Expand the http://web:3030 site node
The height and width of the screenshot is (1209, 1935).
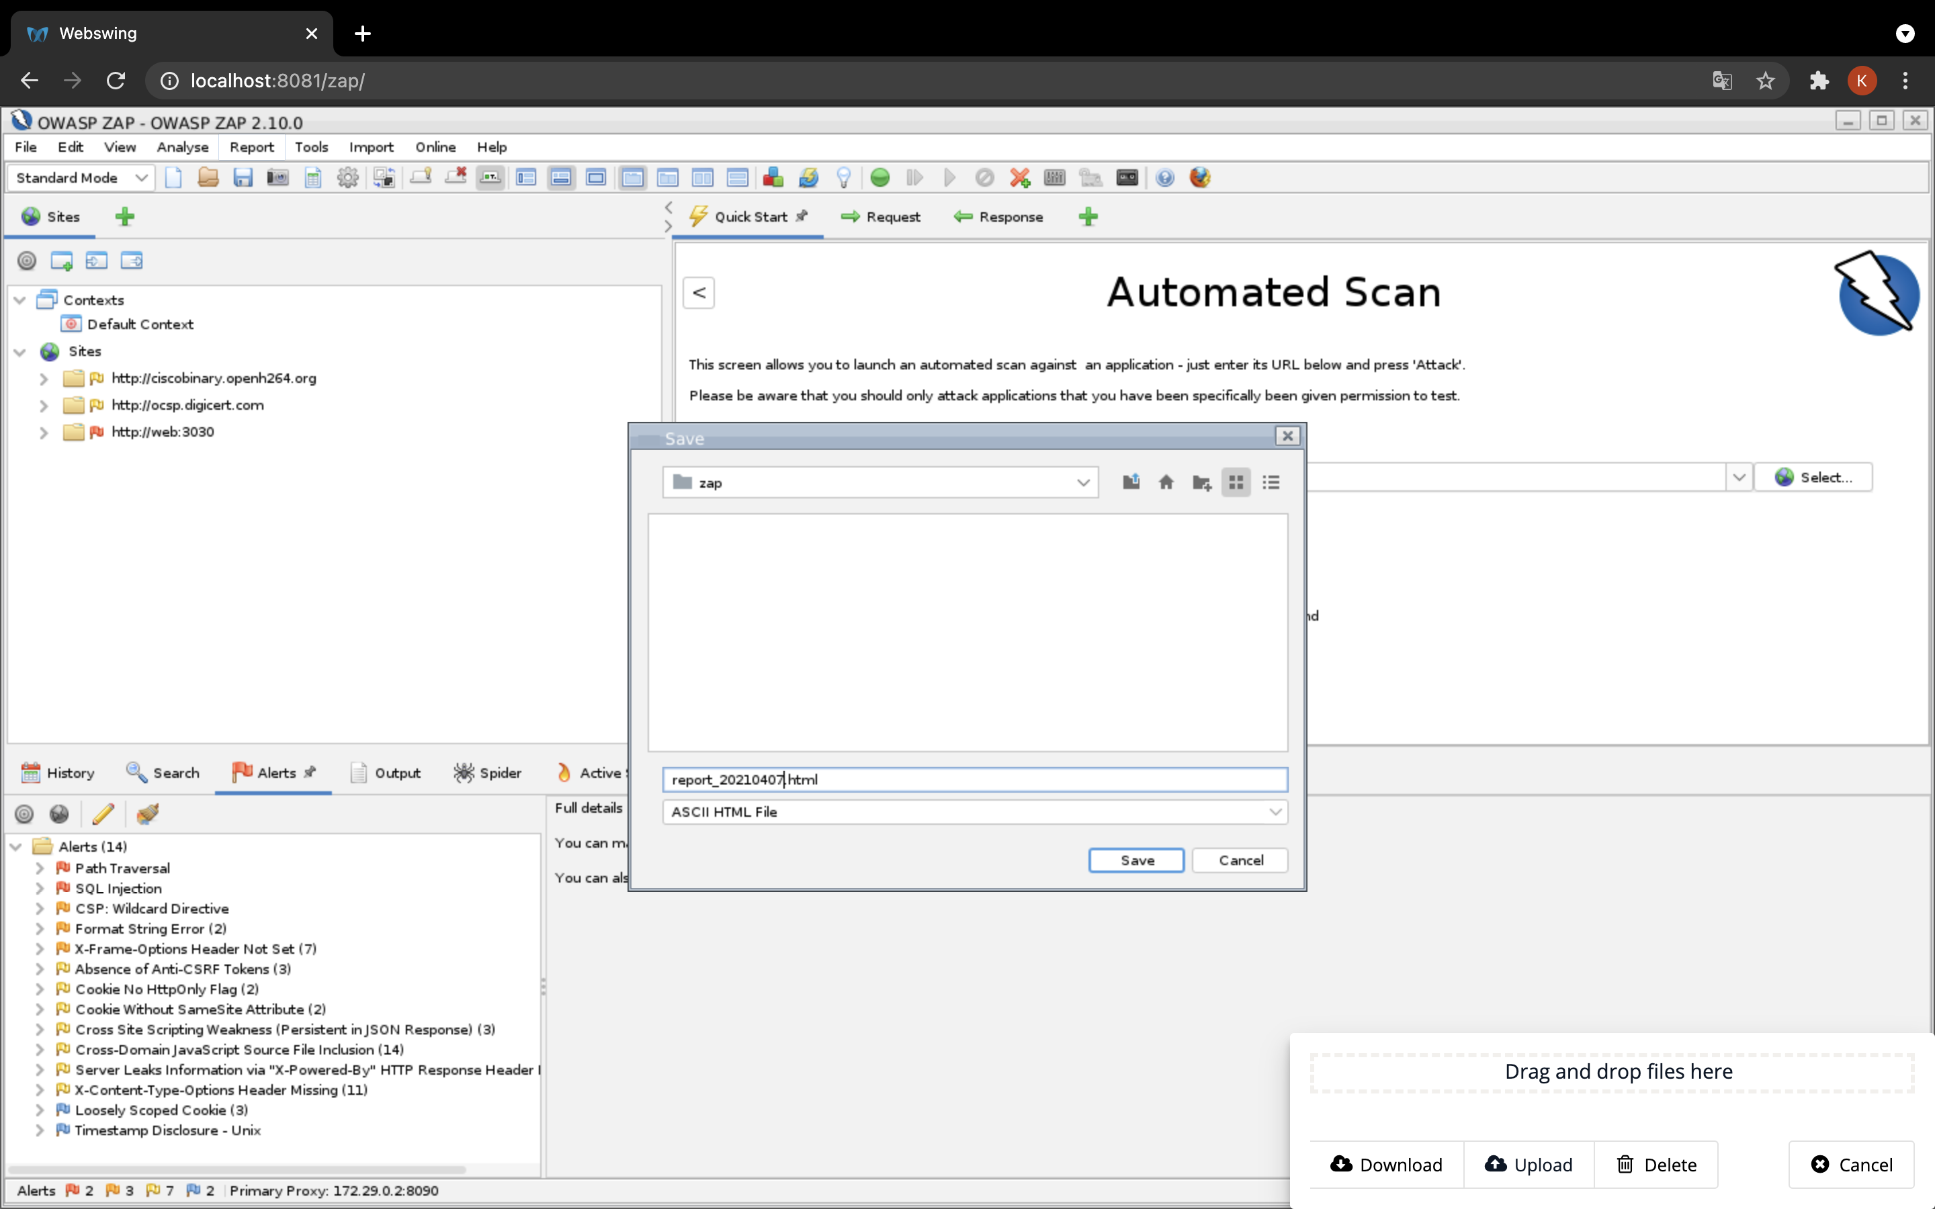point(44,433)
